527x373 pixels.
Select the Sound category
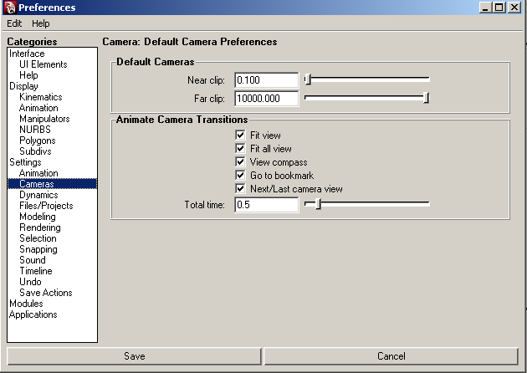[x=33, y=260]
